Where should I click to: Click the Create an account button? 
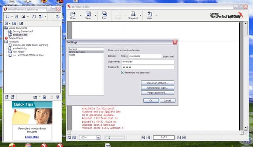tap(157, 83)
